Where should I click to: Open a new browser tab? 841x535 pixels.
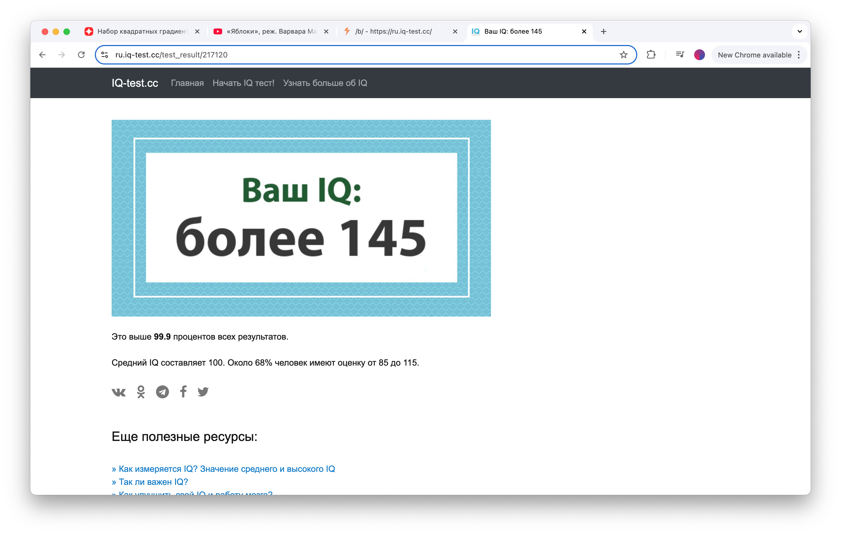tap(603, 31)
